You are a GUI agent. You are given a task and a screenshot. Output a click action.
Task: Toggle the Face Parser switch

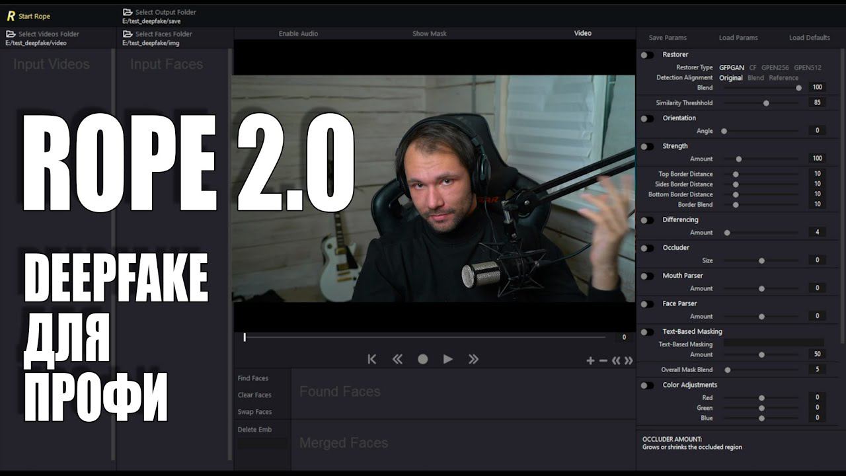pyautogui.click(x=647, y=304)
